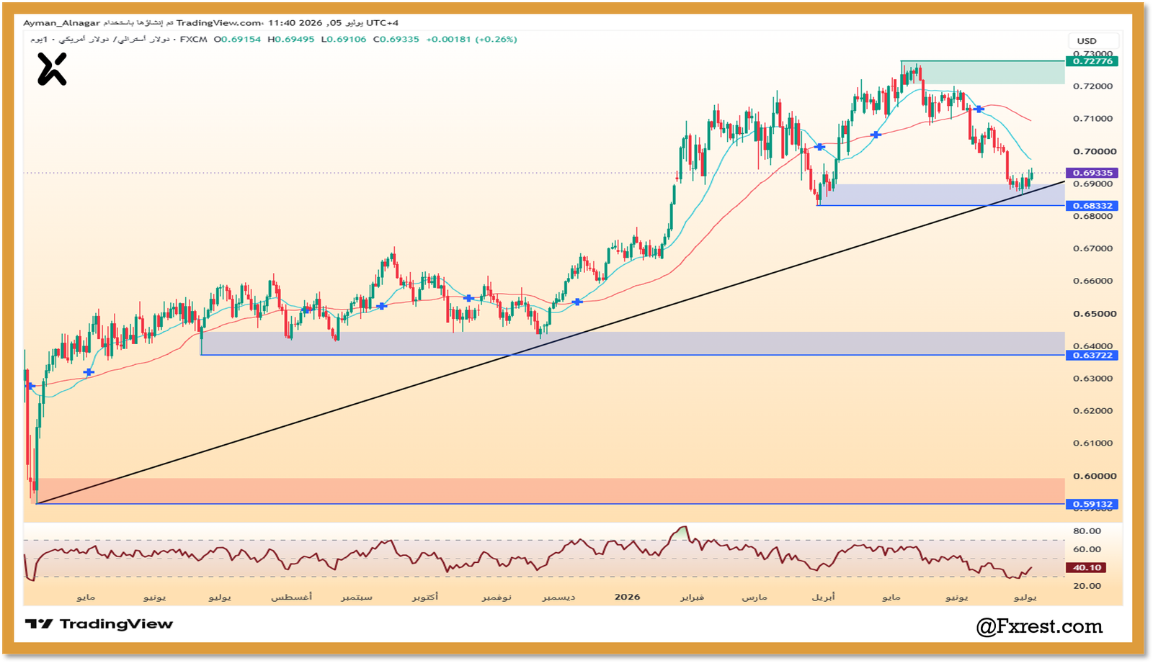1153x663 pixels.
Task: Click the change value +0.00181 (+0.26%)
Action: coord(471,40)
